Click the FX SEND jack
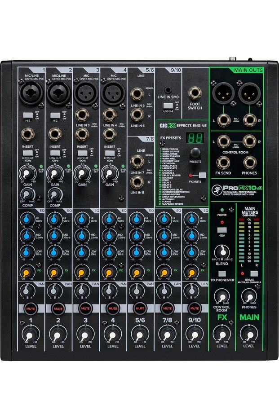The width and height of the screenshot is (279, 418). tap(224, 163)
